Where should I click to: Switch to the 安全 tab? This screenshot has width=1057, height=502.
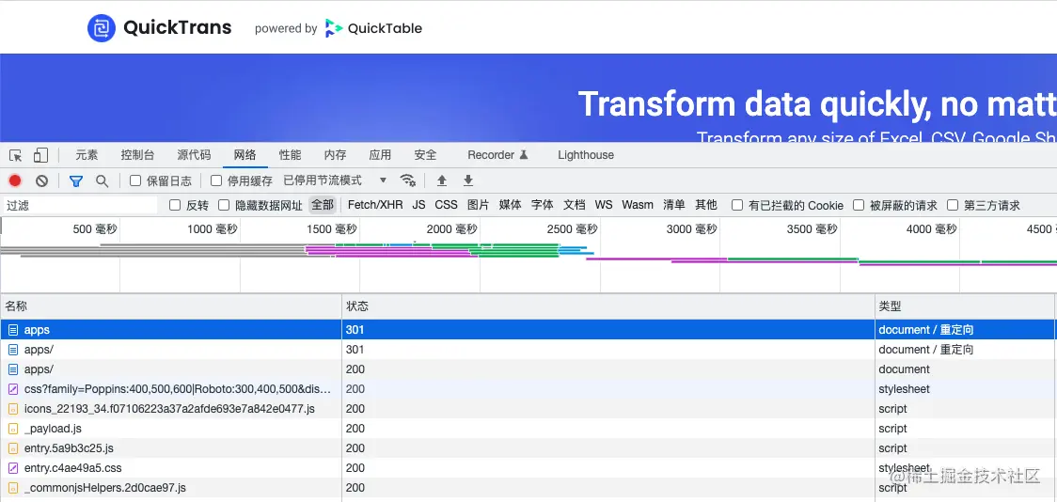[x=425, y=155]
